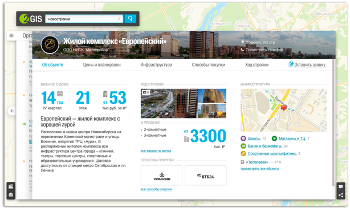Click the photo counter camera icon
The image size is (350, 208).
point(145,92)
